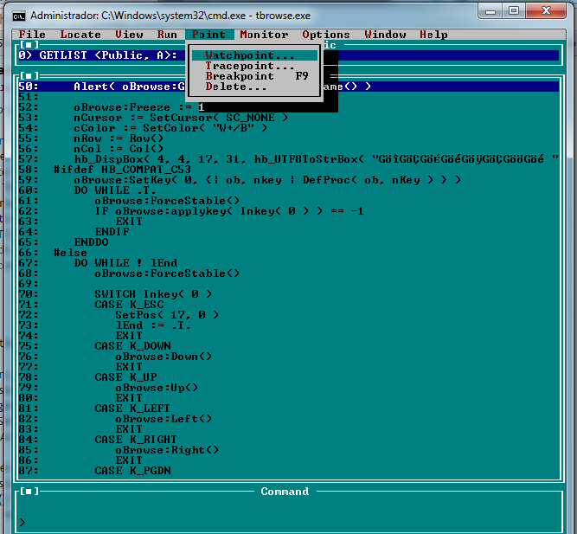Open the Help menu
The image size is (577, 534).
[433, 35]
